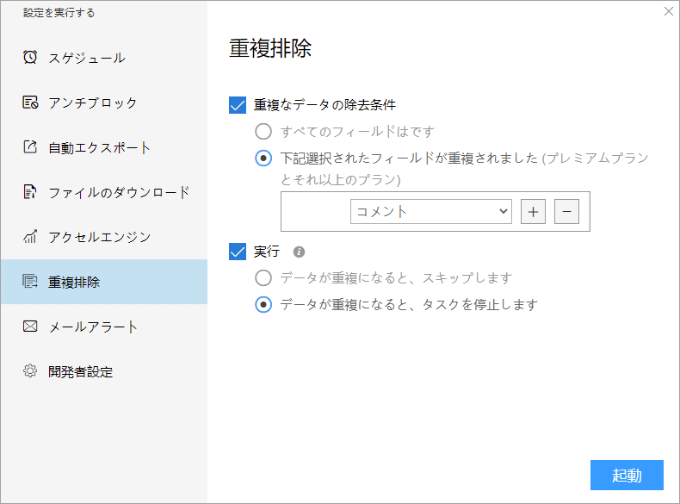This screenshot has height=504, width=680.
Task: Select the すべてのフィールドはです radio option
Action: tap(263, 132)
